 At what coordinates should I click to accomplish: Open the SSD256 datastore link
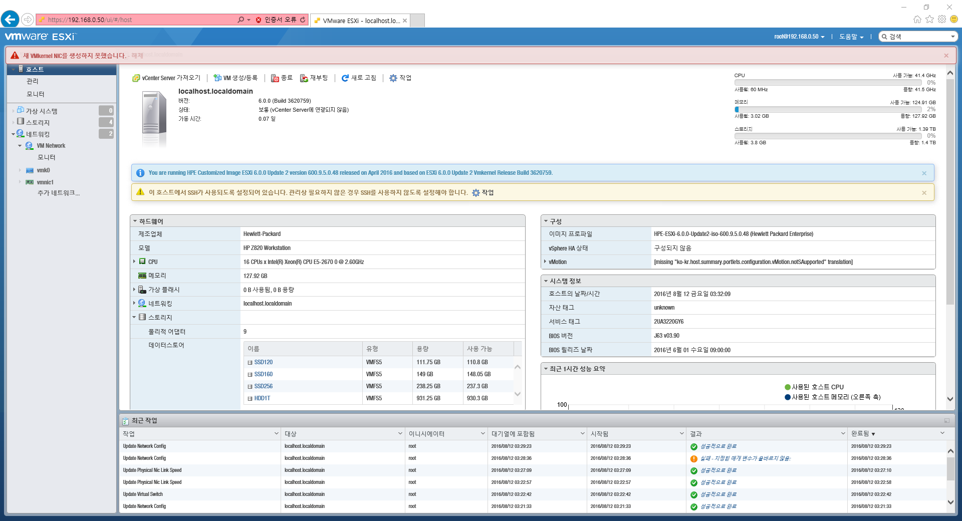264,386
